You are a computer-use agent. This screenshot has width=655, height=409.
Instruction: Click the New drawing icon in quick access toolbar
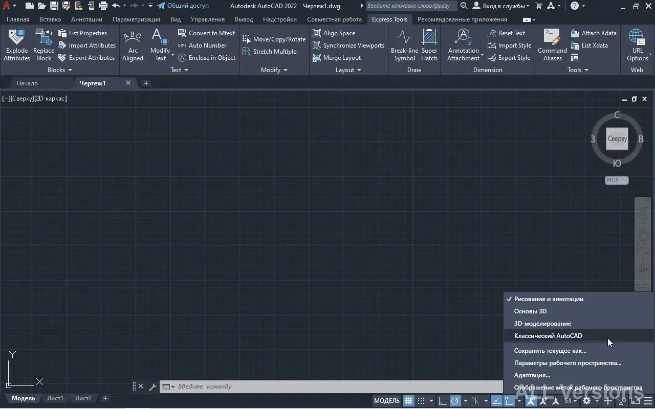pos(29,6)
